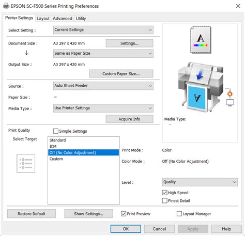Uncheck the High Speed option
Screen dimensions: 245x236
point(164,193)
